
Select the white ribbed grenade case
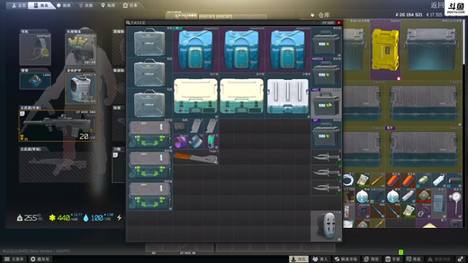tap(288, 96)
